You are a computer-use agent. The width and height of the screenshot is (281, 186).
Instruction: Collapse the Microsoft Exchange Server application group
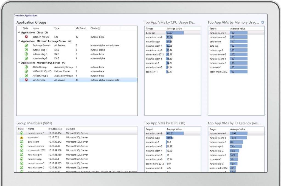[x=19, y=41]
